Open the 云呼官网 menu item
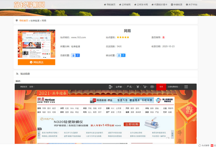The width and height of the screenshot is (216, 147). [x=125, y=5]
